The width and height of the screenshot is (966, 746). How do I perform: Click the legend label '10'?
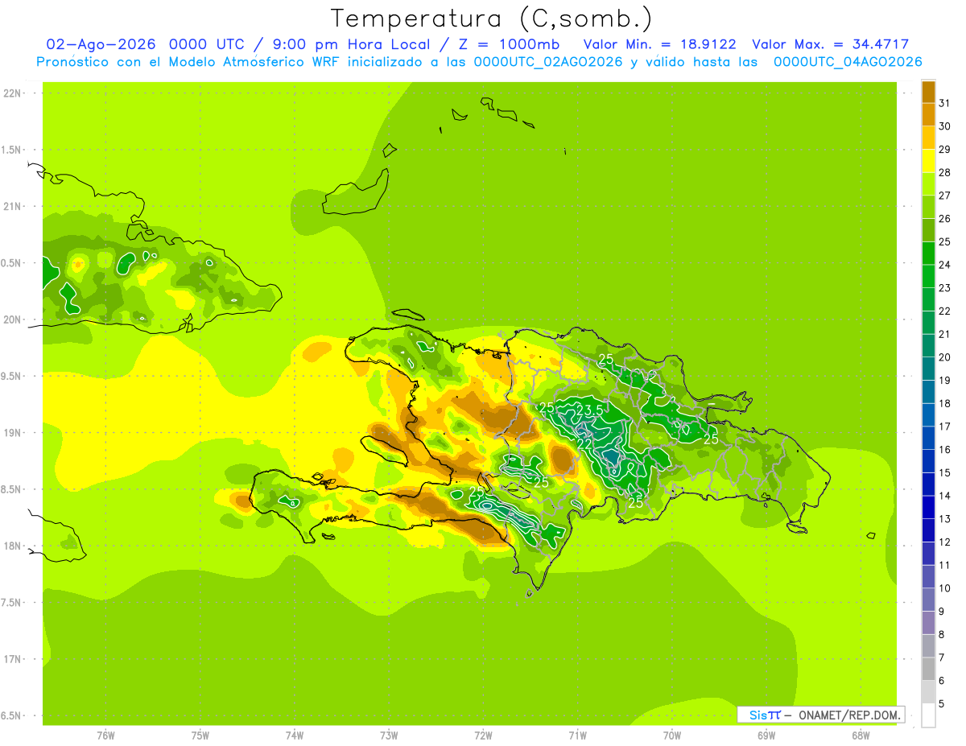[944, 588]
